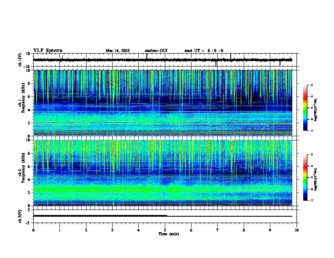Click time axis tick label "7"
The height and width of the screenshot is (258, 334).
(x=218, y=230)
